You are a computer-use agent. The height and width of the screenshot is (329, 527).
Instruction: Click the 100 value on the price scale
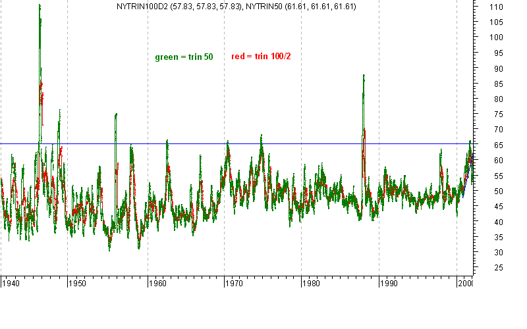click(x=496, y=38)
